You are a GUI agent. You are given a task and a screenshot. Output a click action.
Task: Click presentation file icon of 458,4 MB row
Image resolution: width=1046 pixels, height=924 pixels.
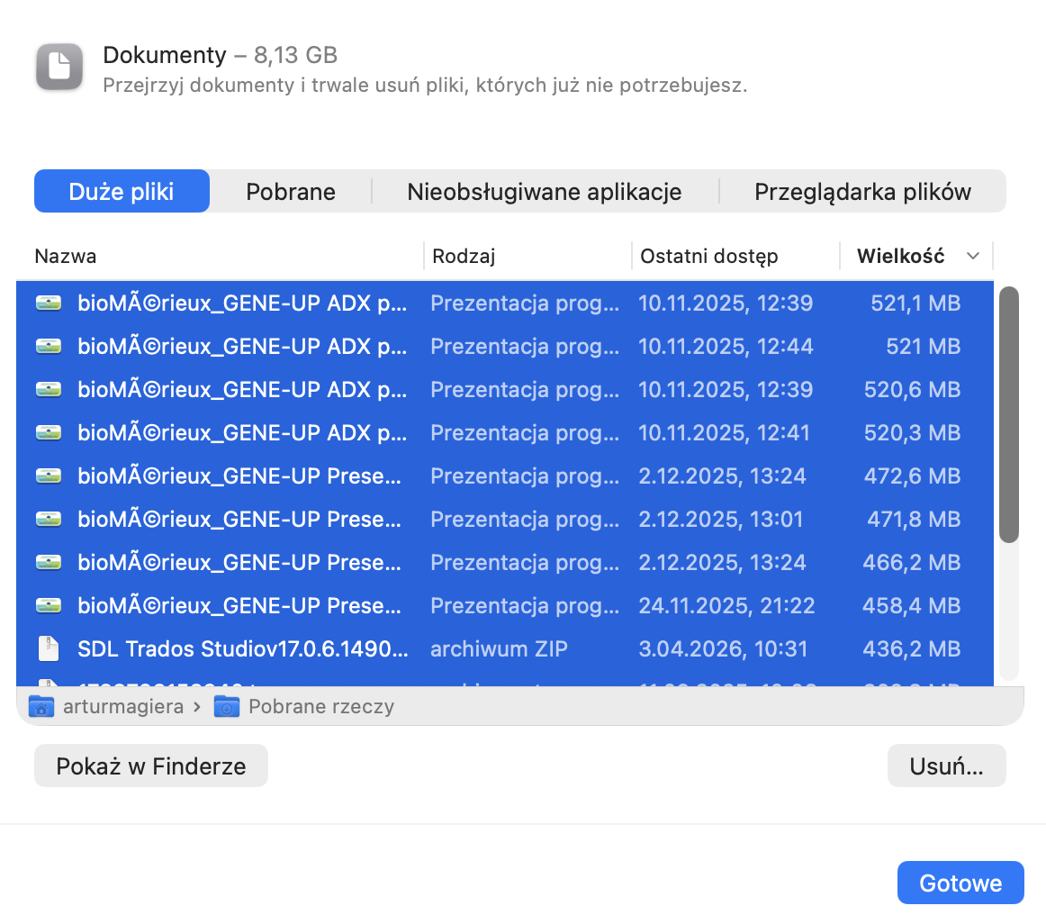coord(49,605)
